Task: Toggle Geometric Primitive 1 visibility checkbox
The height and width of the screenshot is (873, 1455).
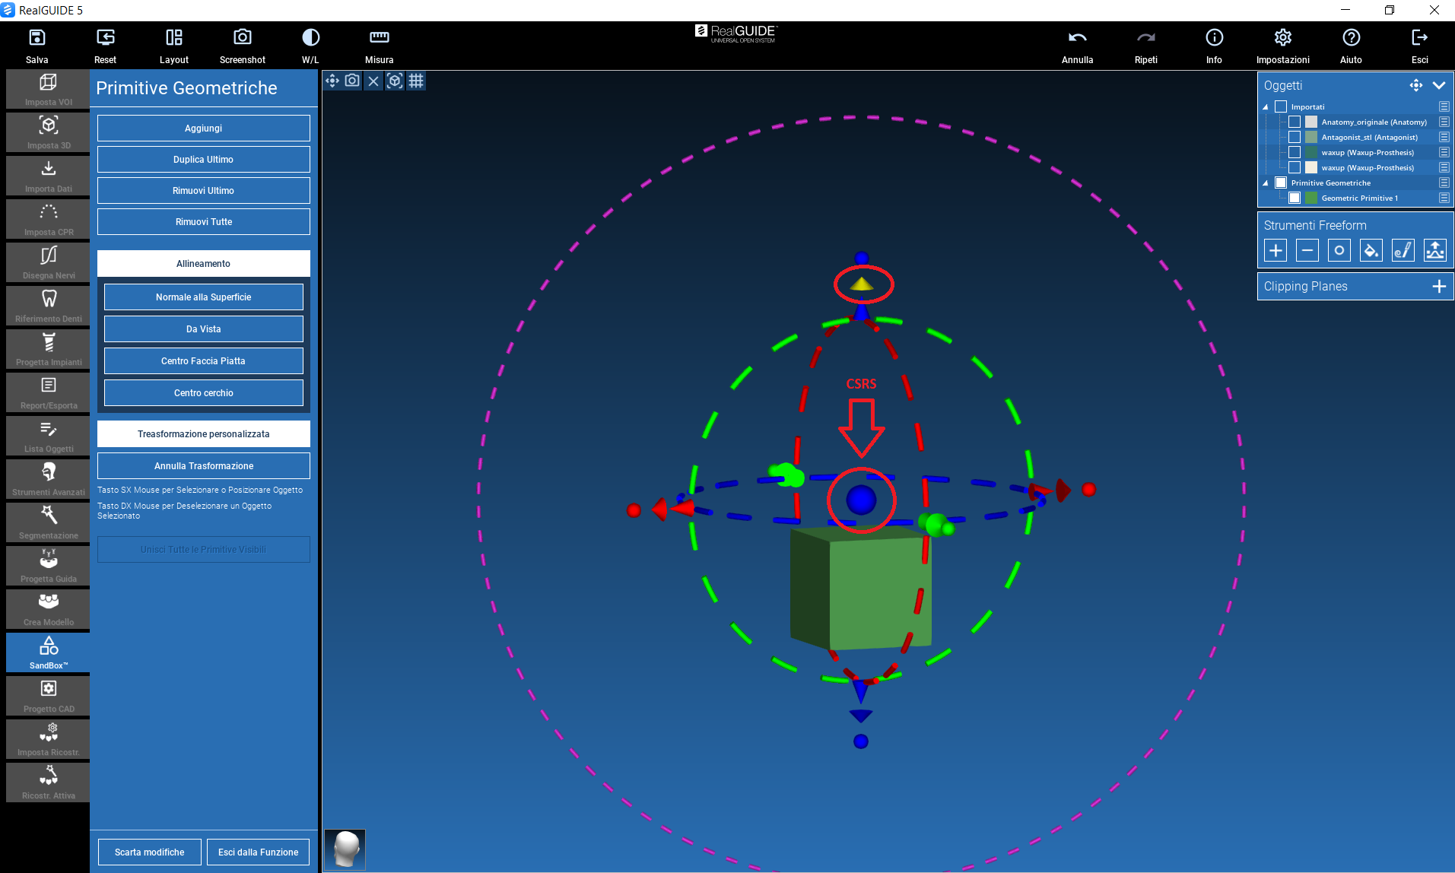Action: click(x=1295, y=198)
